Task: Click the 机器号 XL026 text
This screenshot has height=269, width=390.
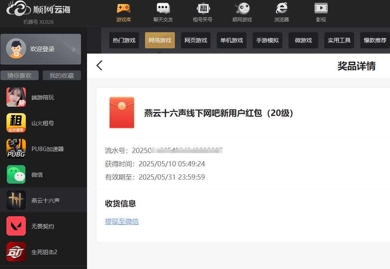Action: (x=38, y=22)
